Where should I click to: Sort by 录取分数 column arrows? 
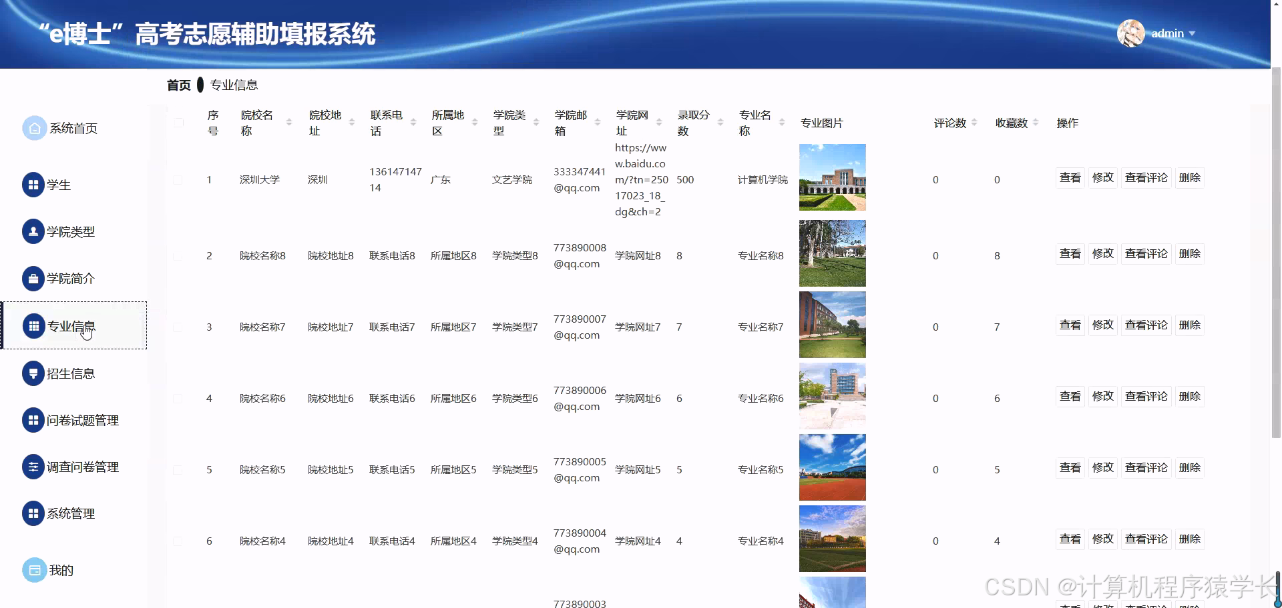[720, 123]
